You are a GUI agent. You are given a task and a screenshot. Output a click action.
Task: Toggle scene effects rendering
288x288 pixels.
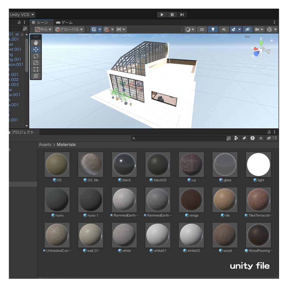tap(233, 29)
